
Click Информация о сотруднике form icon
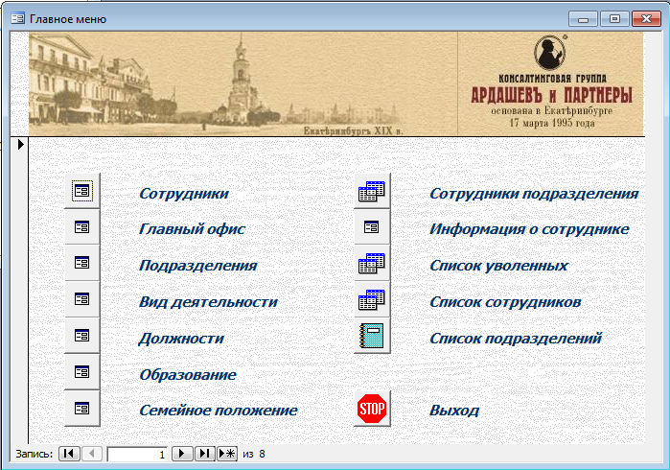[x=372, y=227]
